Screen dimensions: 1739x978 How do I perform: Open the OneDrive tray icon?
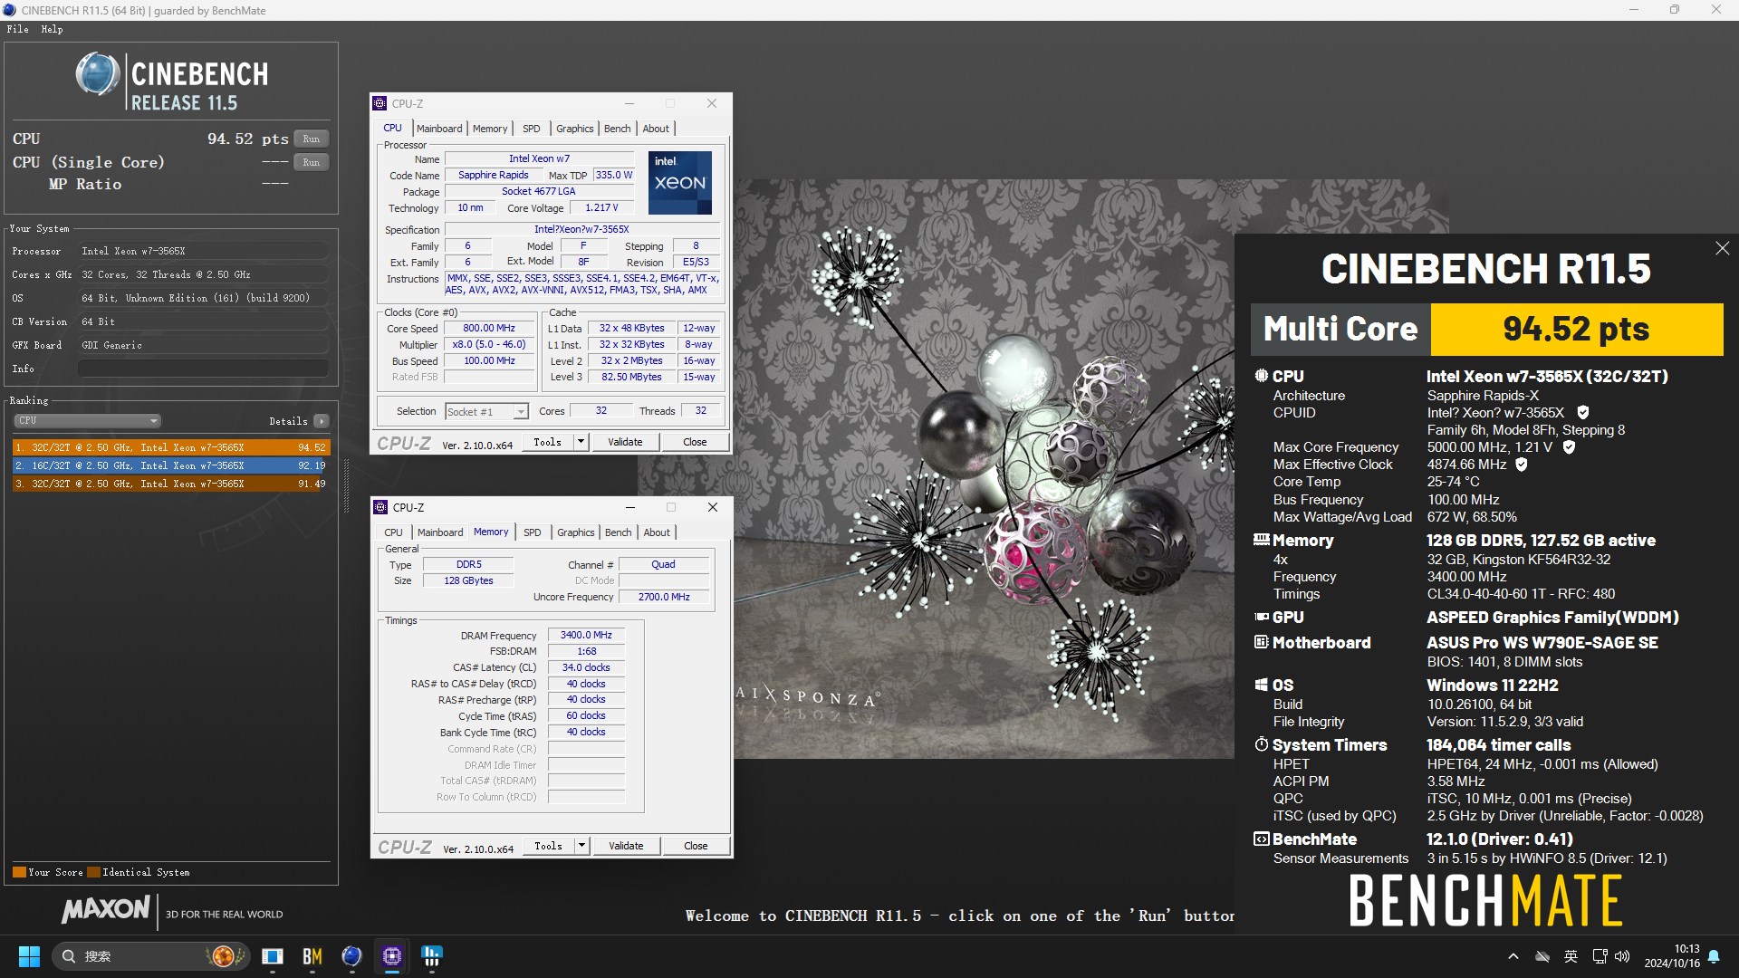1542,956
